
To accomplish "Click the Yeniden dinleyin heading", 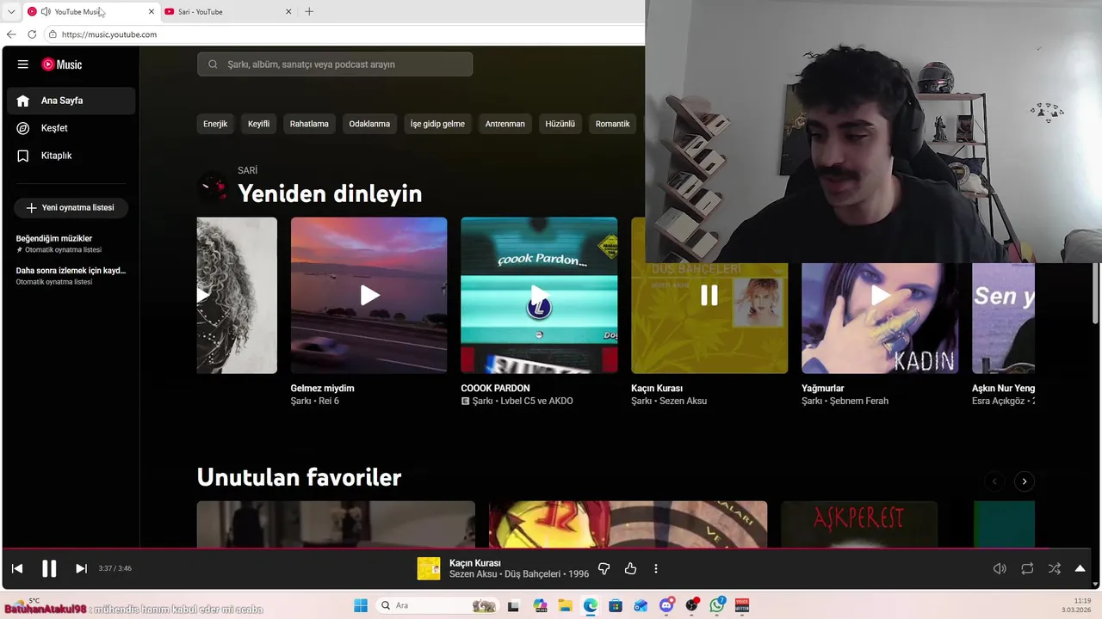I will [330, 193].
